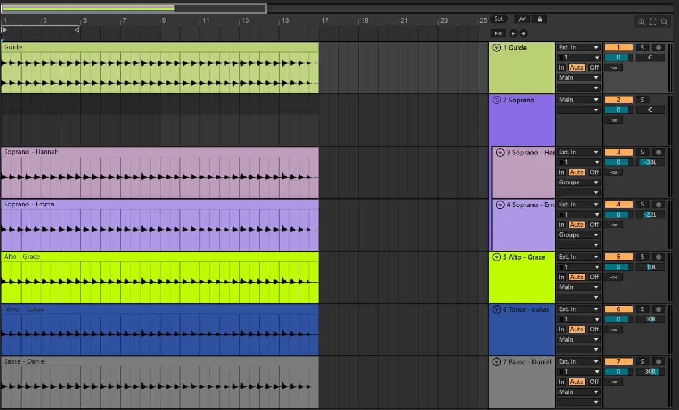Collapse the 2 Soprano group track icon

pyautogui.click(x=497, y=100)
